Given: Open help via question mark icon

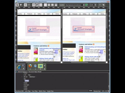Looking at the screenshot, I should (x=100, y=5).
